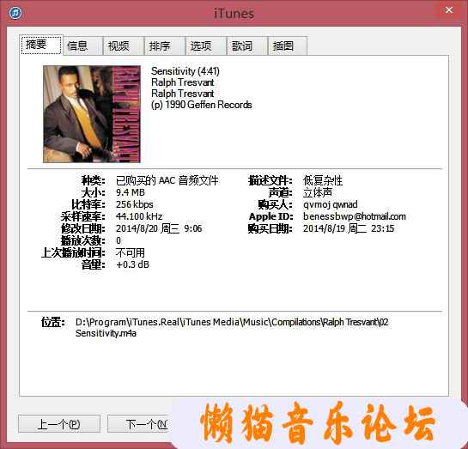Click the (p) 1990 Geffen Records line
This screenshot has height=449, width=468.
(202, 105)
